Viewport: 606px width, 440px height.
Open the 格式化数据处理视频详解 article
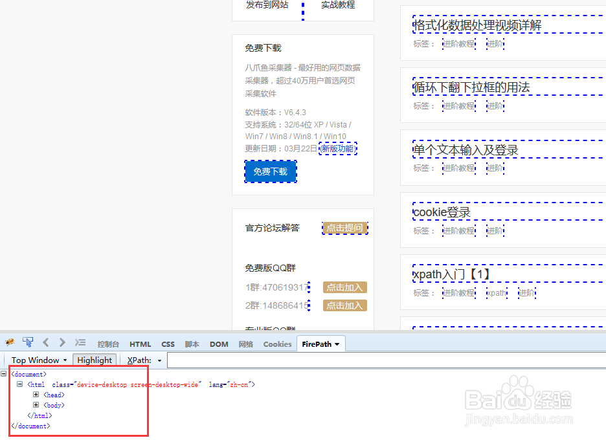coord(477,25)
